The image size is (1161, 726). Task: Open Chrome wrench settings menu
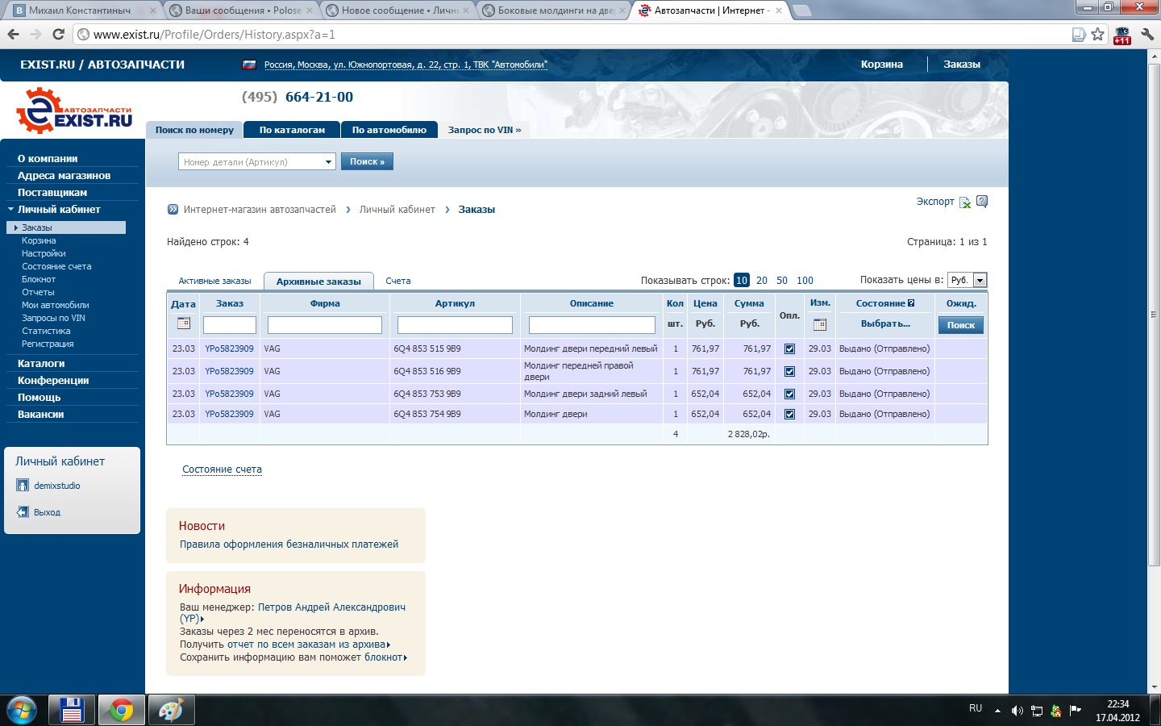tap(1146, 35)
